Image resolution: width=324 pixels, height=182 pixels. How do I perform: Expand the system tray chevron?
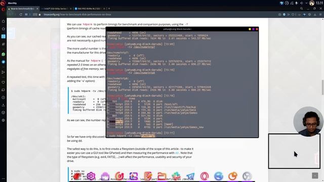(x=306, y=3)
